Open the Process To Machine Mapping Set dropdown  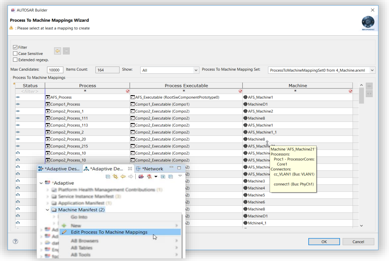pyautogui.click(x=322, y=70)
